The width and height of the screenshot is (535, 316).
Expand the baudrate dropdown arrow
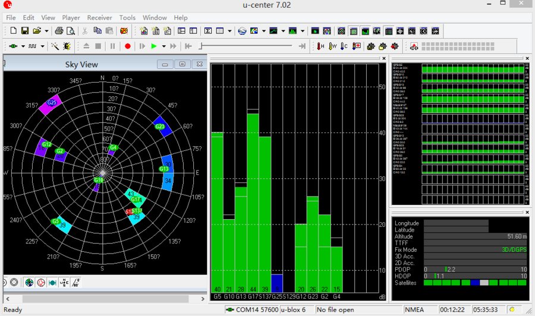point(43,46)
